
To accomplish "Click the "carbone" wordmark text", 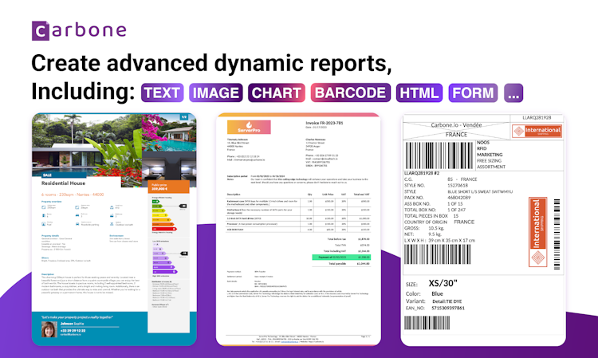I will [x=89, y=31].
